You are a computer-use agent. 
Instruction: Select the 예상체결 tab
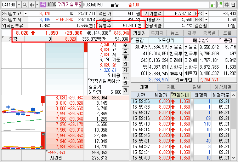[x=223, y=87]
